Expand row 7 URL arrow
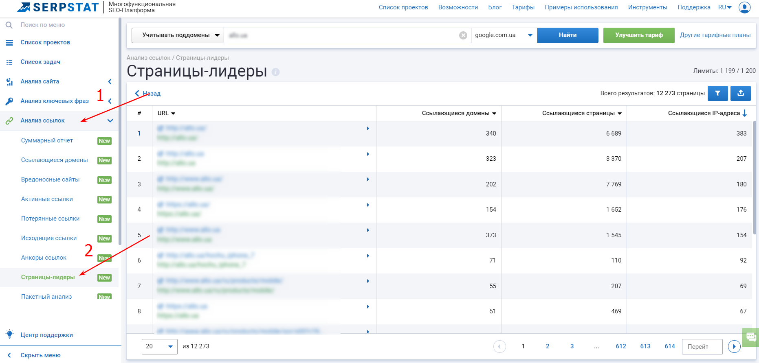Image resolution: width=759 pixels, height=363 pixels. 368,281
